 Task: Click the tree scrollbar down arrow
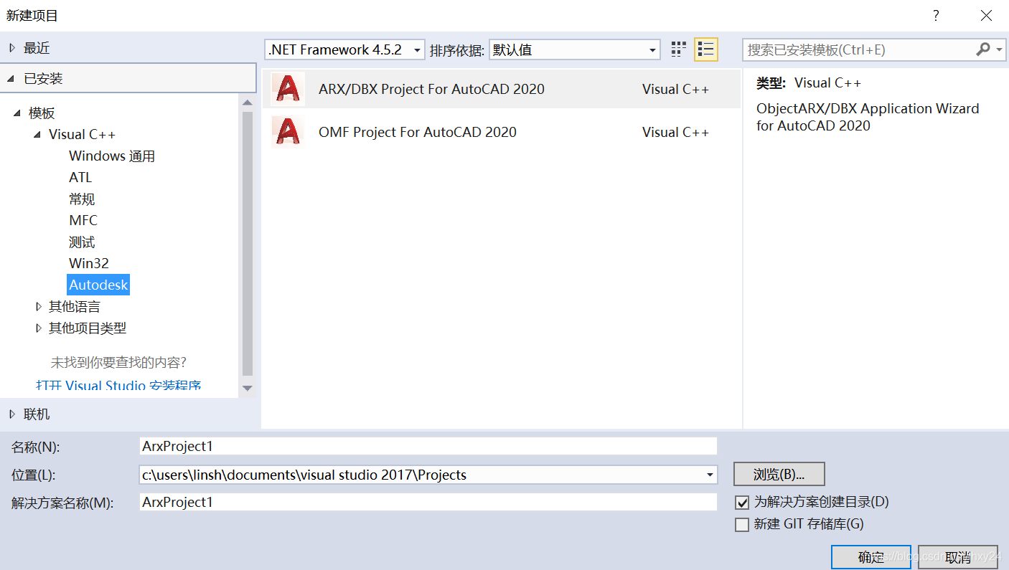point(248,388)
